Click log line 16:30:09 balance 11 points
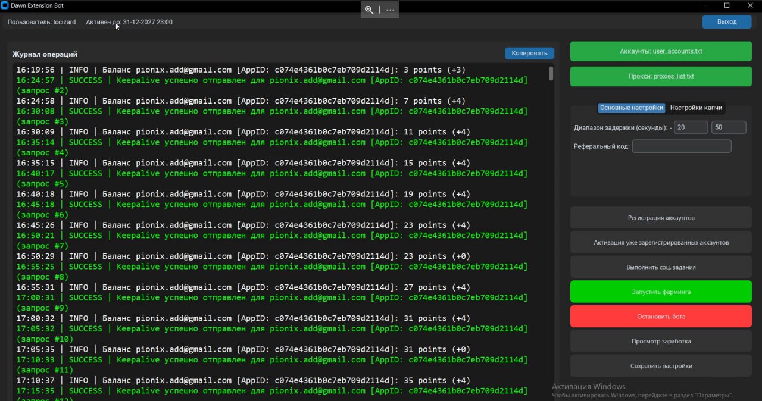762x401 pixels. pos(243,131)
